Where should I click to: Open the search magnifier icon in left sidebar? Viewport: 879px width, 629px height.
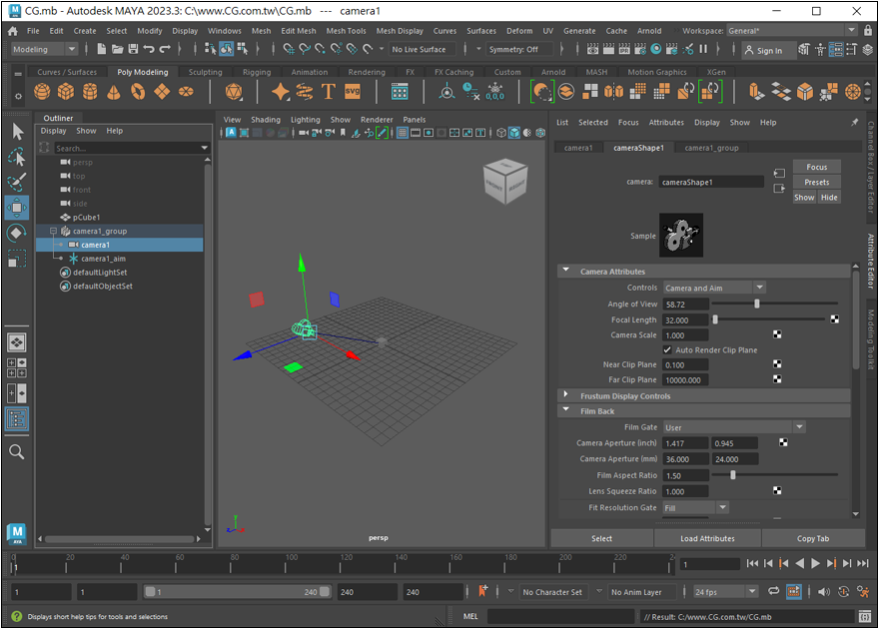[x=17, y=452]
